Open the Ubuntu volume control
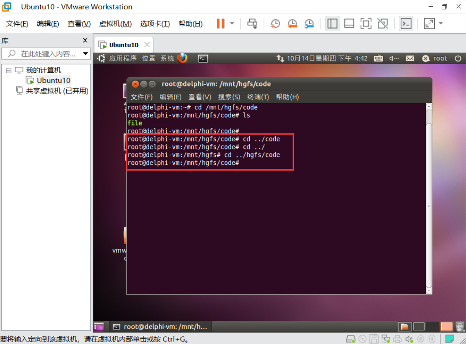 click(x=394, y=59)
